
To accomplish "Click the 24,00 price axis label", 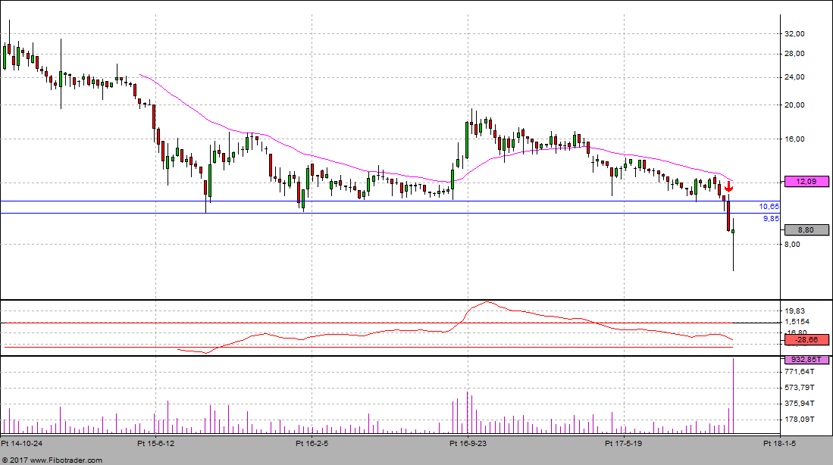I will [x=795, y=77].
